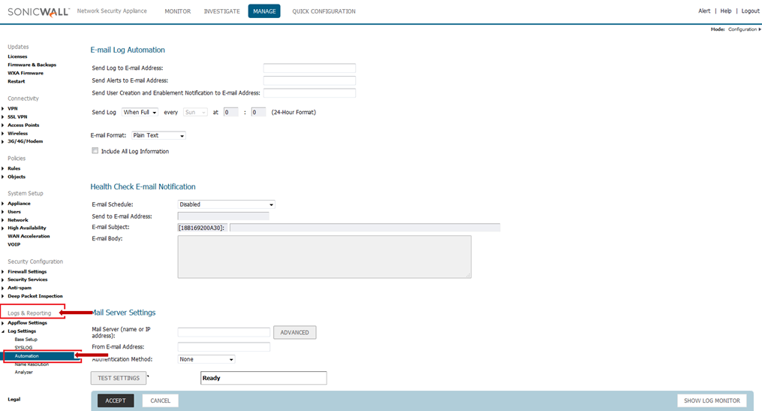The height and width of the screenshot is (411, 762).
Task: Expand the VPN tree item
Action: (x=3, y=108)
